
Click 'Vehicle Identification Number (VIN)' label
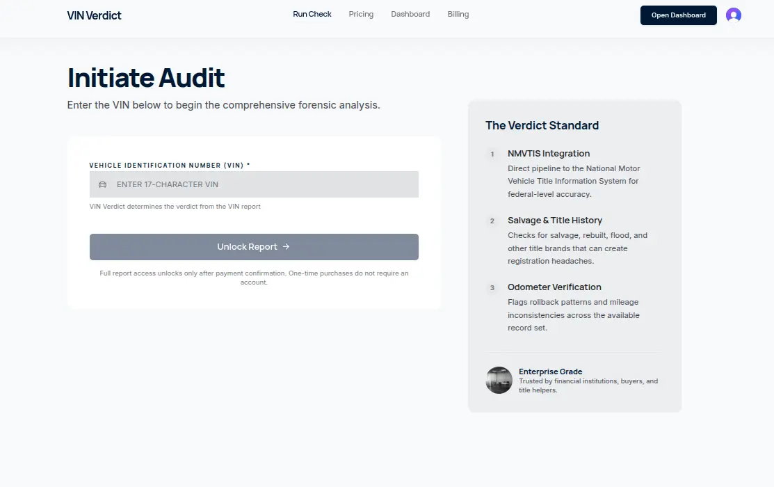pos(169,166)
